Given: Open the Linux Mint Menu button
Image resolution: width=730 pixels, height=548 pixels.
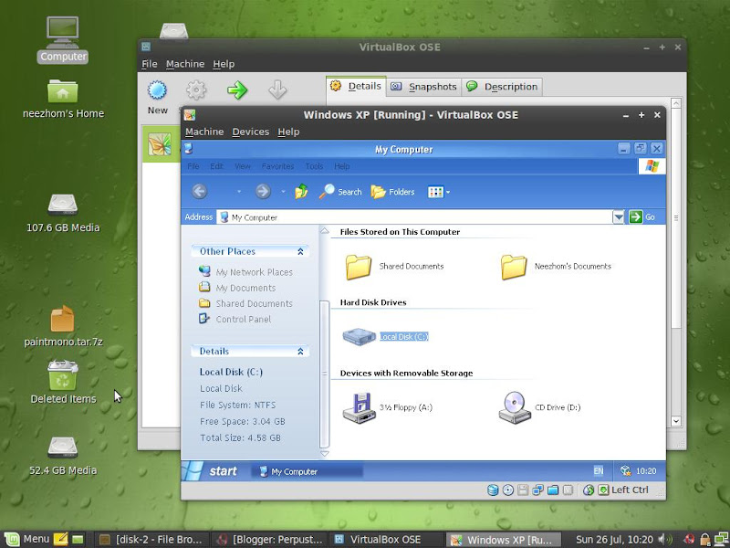Looking at the screenshot, I should [x=26, y=540].
